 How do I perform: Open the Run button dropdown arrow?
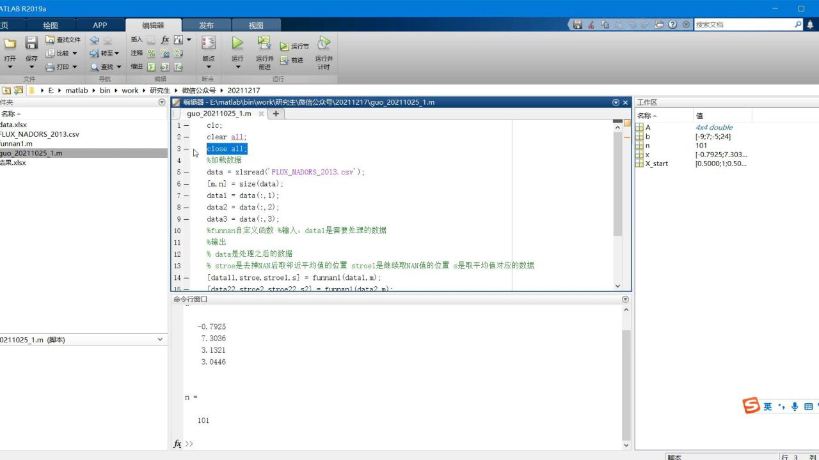point(237,67)
